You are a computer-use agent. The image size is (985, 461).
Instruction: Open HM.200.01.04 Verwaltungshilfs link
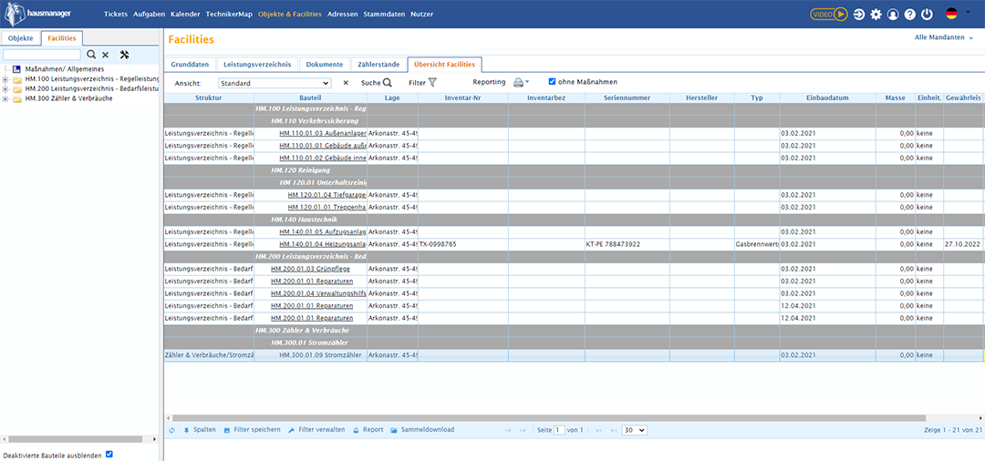(x=318, y=293)
